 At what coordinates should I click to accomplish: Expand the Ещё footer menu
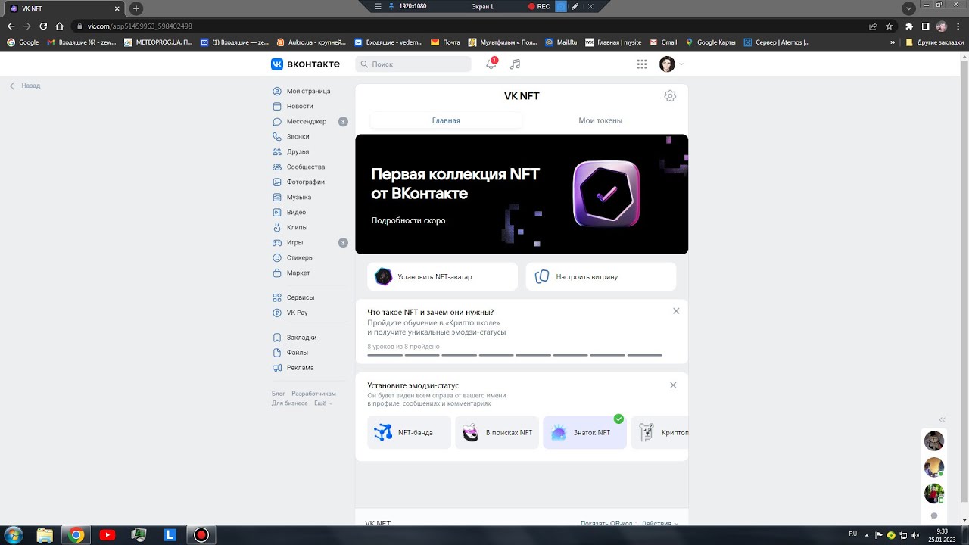click(x=323, y=403)
